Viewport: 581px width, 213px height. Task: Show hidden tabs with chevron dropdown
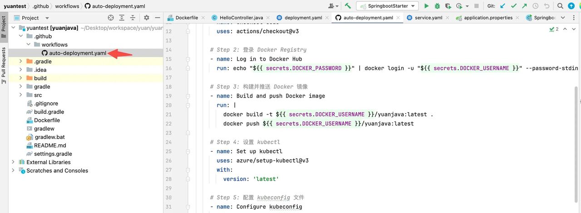click(562, 18)
